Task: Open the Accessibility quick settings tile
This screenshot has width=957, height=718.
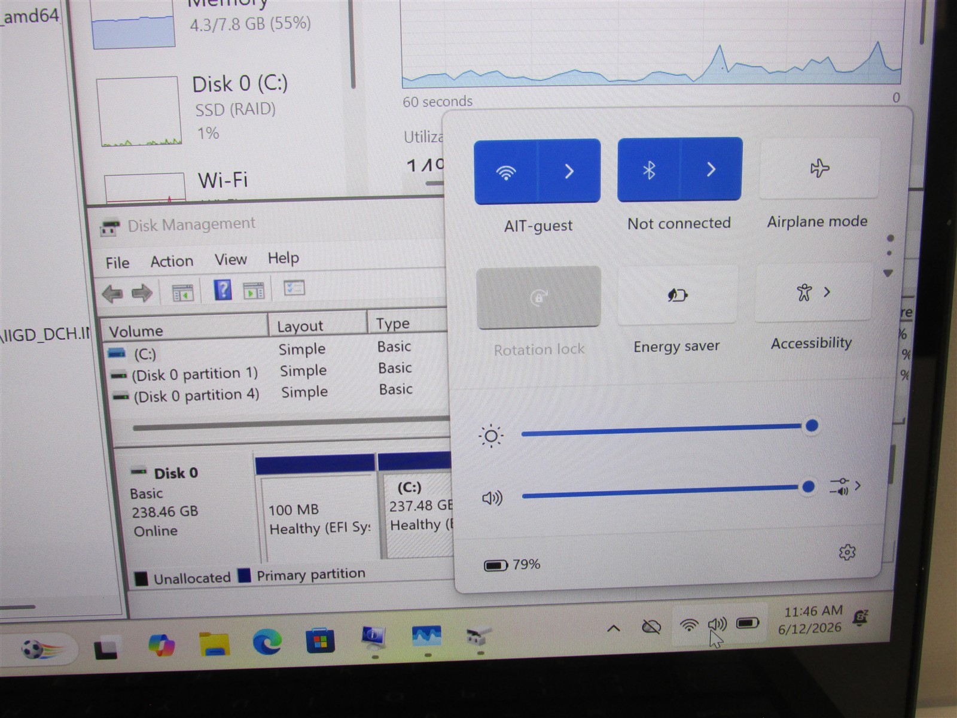Action: point(813,293)
